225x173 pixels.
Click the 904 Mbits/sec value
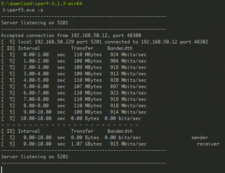coord(128,61)
